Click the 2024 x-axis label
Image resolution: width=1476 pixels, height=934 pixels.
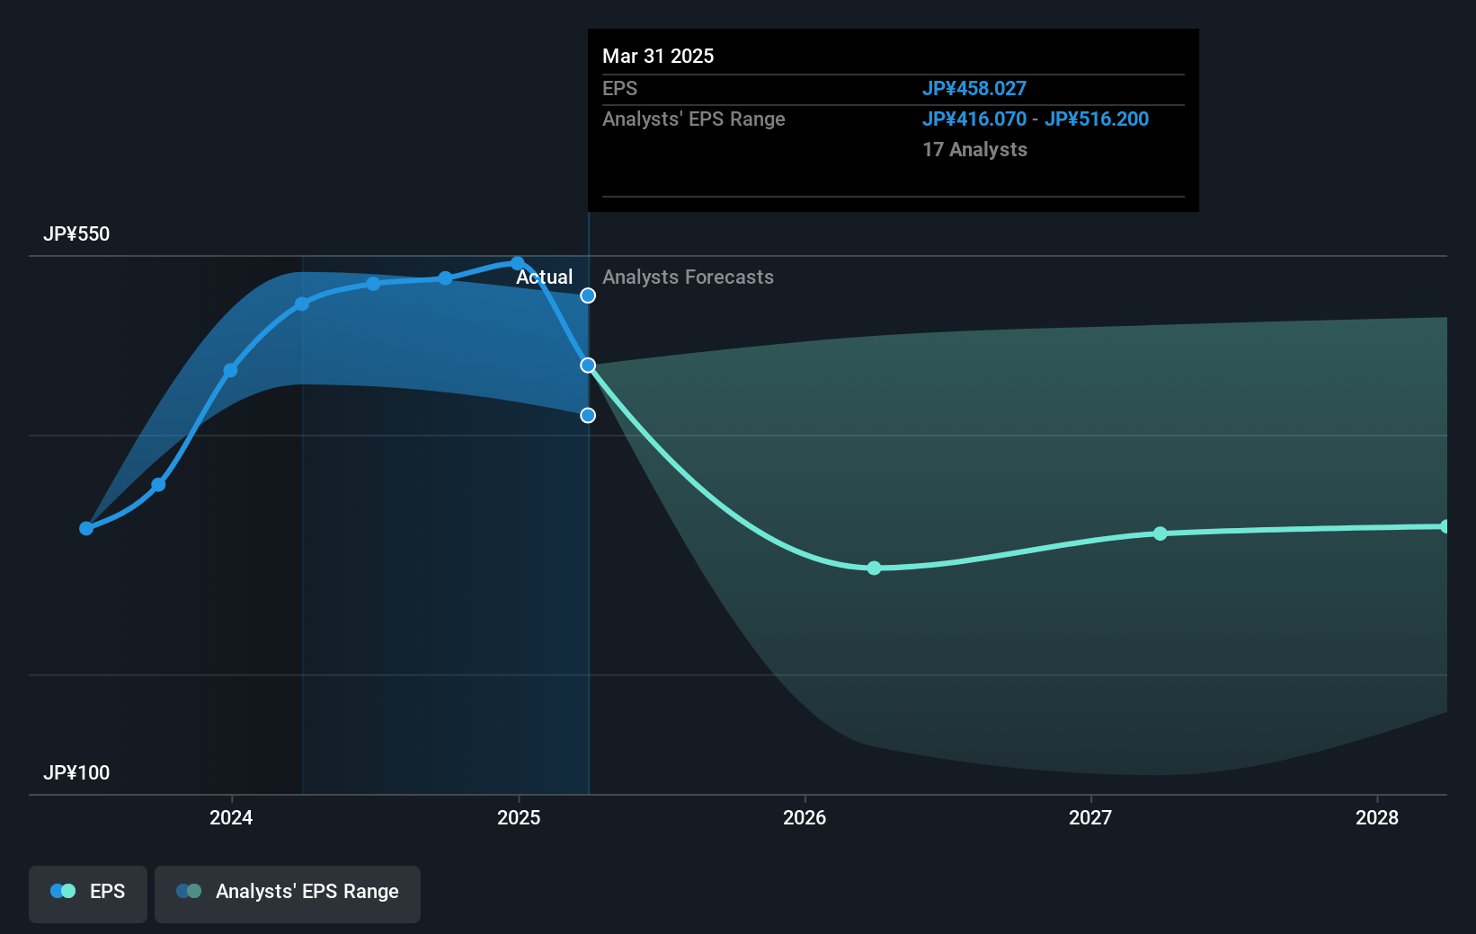231,817
